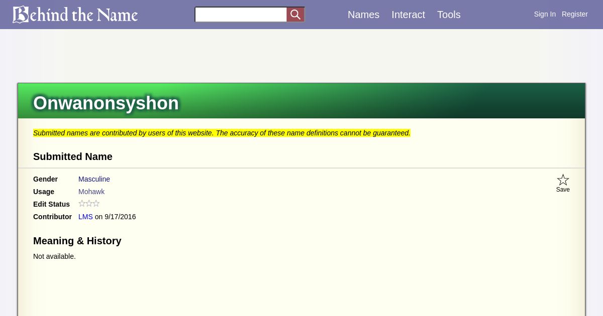Screen dimensions: 603x316
Task: Click the 'Not available.' text
Action: click(x=54, y=256)
